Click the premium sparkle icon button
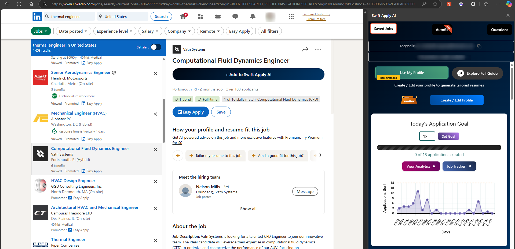515x249 pixels. pyautogui.click(x=178, y=156)
